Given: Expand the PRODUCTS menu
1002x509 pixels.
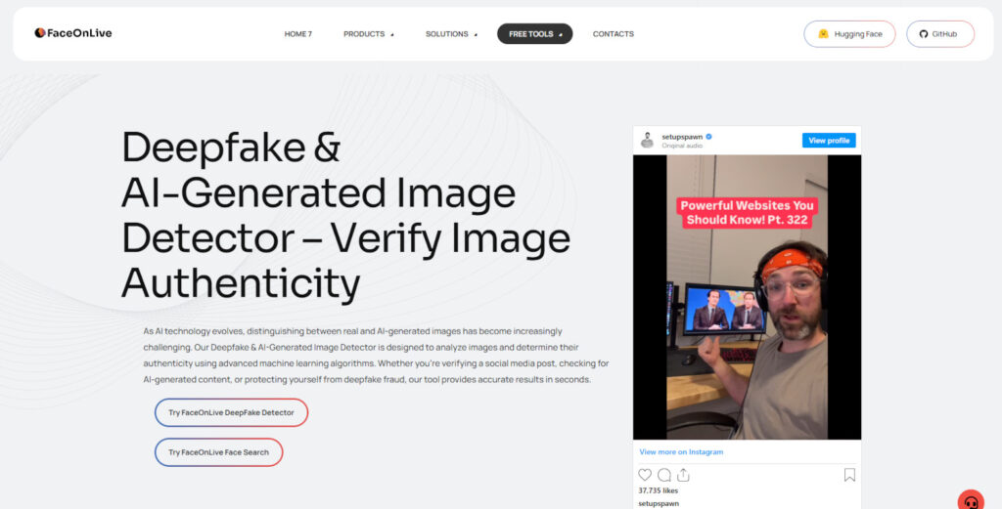Looking at the screenshot, I should coord(369,34).
